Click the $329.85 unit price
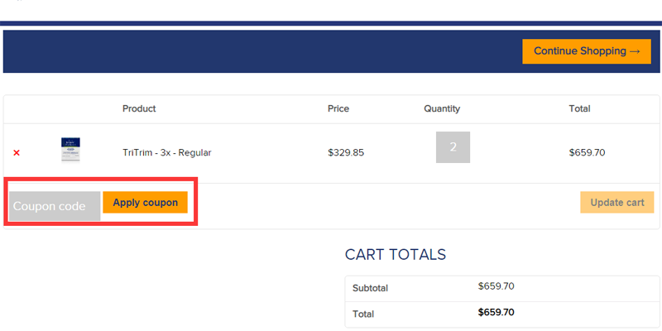 pos(346,152)
